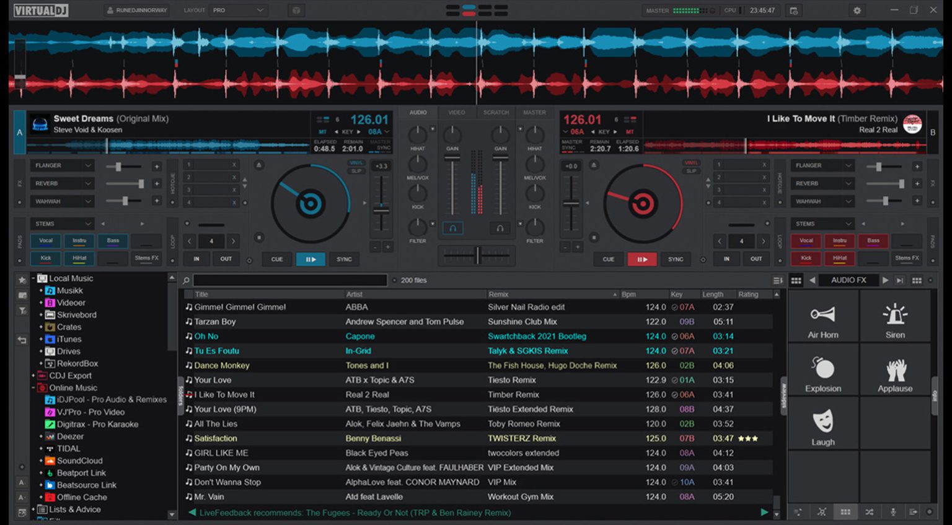Center the crossfader slider

click(477, 256)
